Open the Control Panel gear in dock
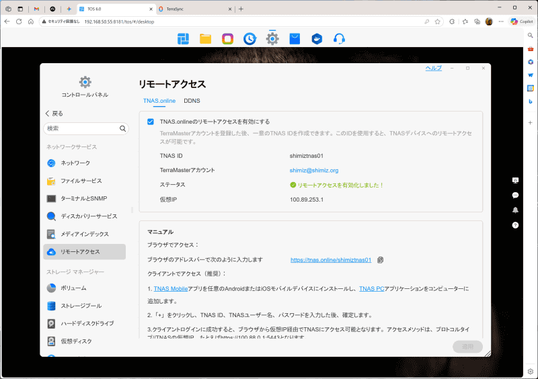The image size is (538, 379). click(x=272, y=39)
